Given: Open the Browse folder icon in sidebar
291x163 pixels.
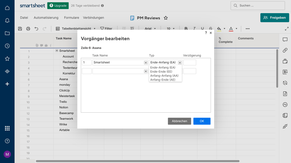Looking at the screenshot, I should coord(7,33).
